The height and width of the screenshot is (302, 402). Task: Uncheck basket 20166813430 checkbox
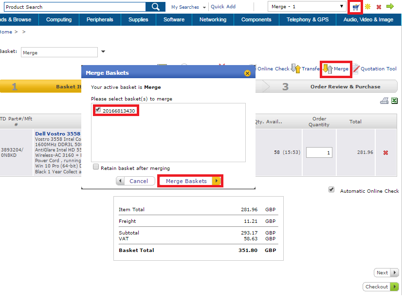(98, 110)
